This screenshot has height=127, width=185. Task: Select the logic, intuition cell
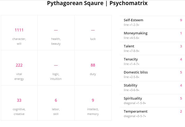(56, 68)
